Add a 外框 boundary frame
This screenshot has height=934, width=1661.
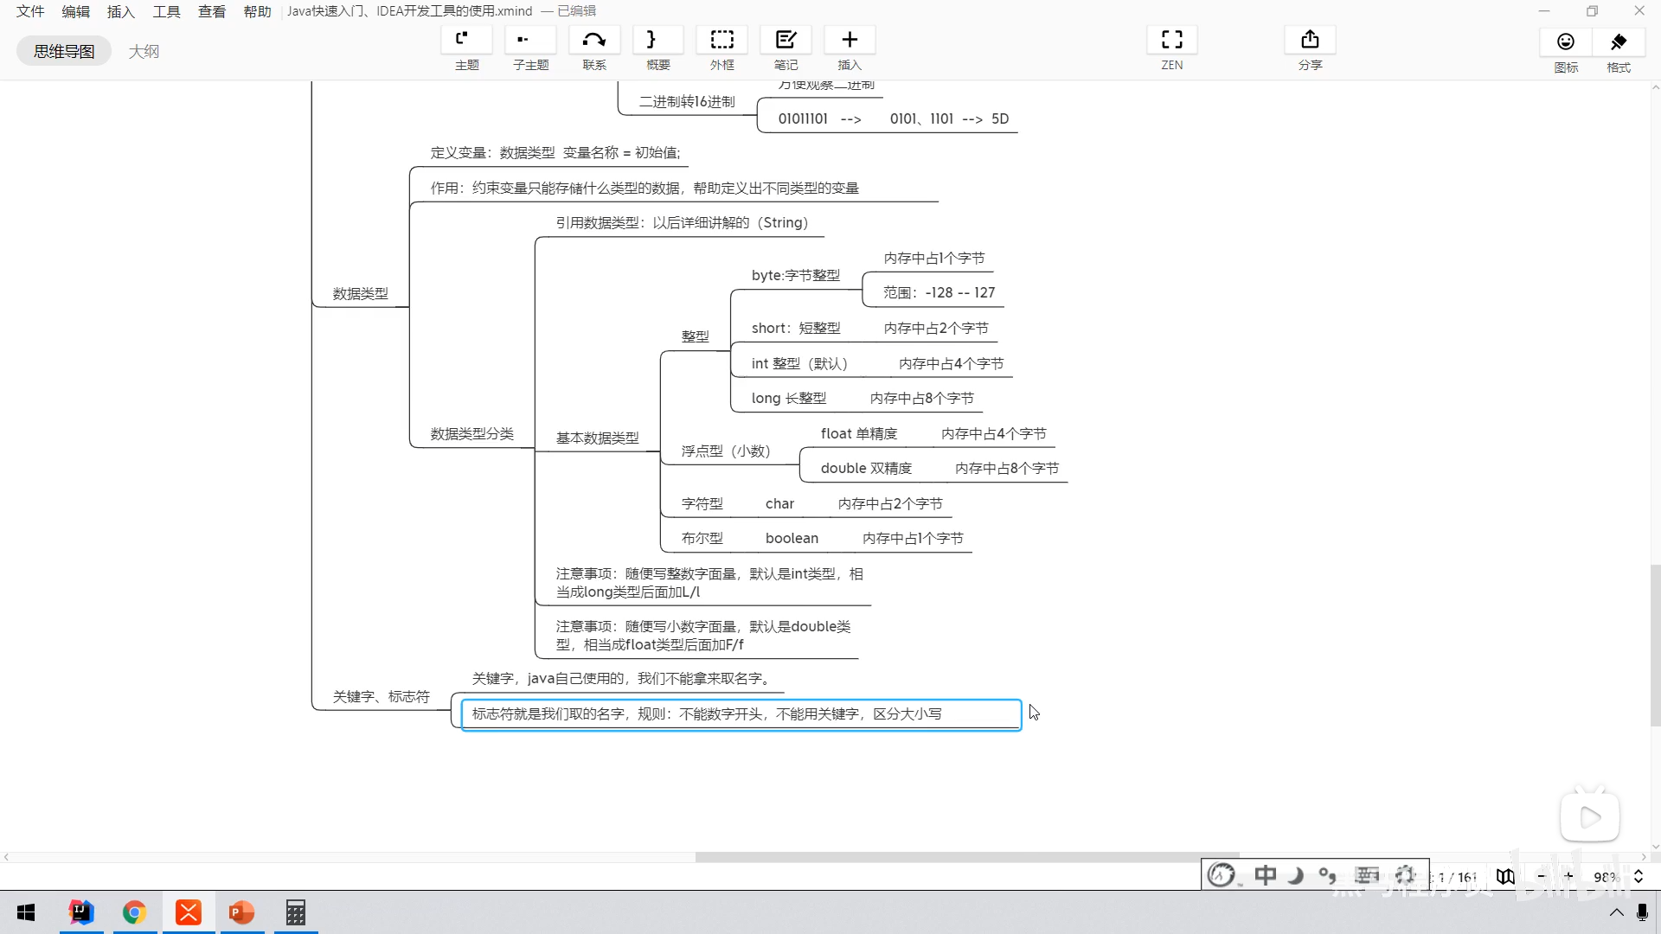click(721, 41)
